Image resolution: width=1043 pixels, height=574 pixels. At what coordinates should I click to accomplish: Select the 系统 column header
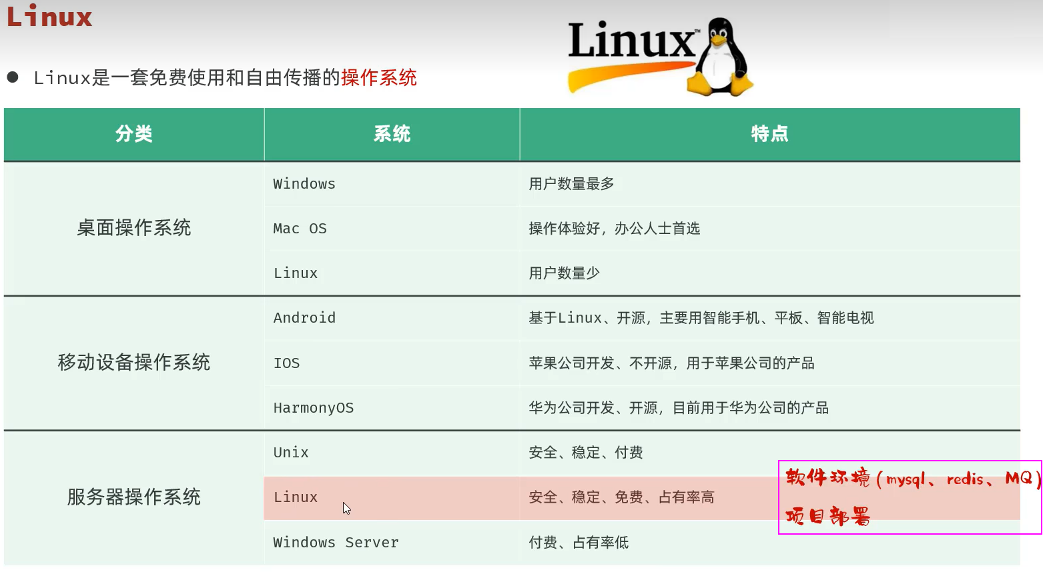pyautogui.click(x=392, y=134)
